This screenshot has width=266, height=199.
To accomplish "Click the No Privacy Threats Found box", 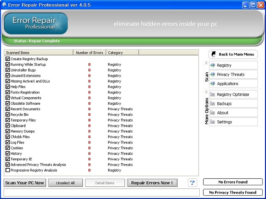I will coord(233,192).
